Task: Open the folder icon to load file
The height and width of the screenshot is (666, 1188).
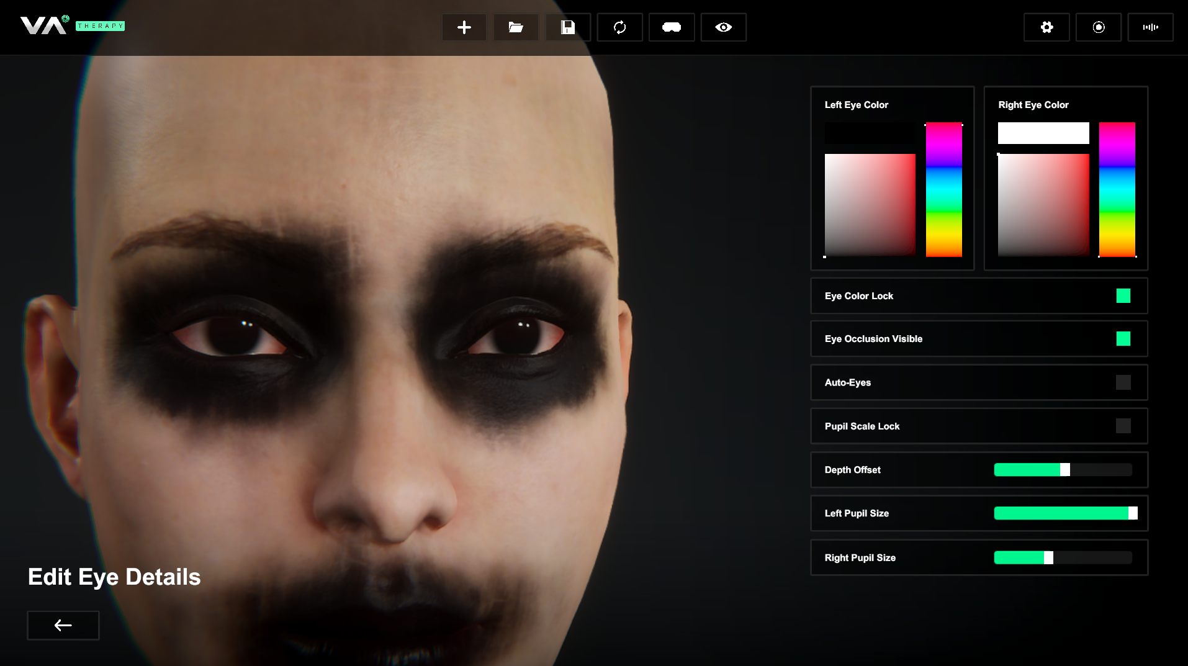Action: pos(516,27)
